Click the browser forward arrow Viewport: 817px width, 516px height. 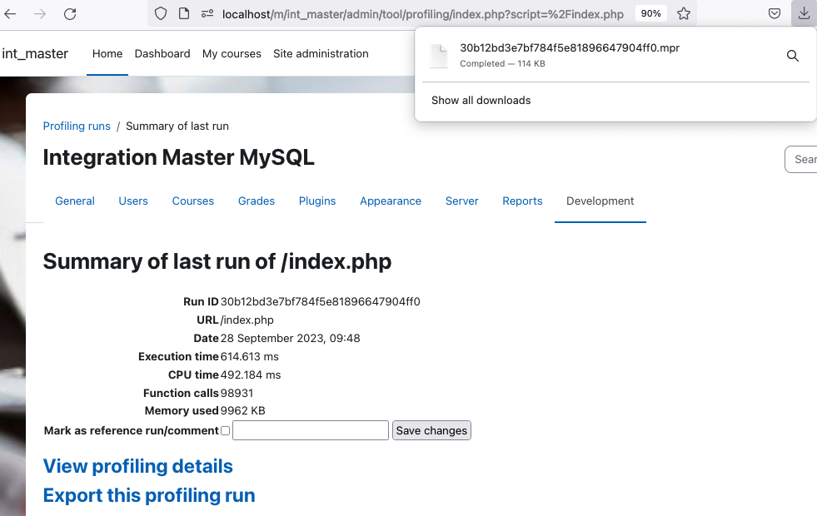pos(40,14)
